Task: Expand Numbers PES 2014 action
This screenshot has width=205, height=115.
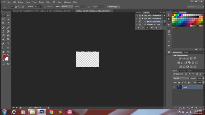Action: coord(145,25)
